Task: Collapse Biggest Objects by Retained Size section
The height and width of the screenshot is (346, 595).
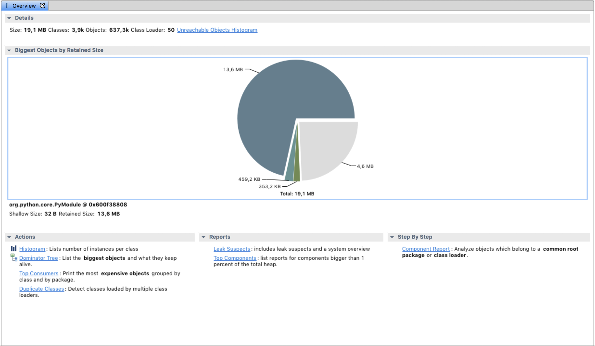Action: point(9,50)
